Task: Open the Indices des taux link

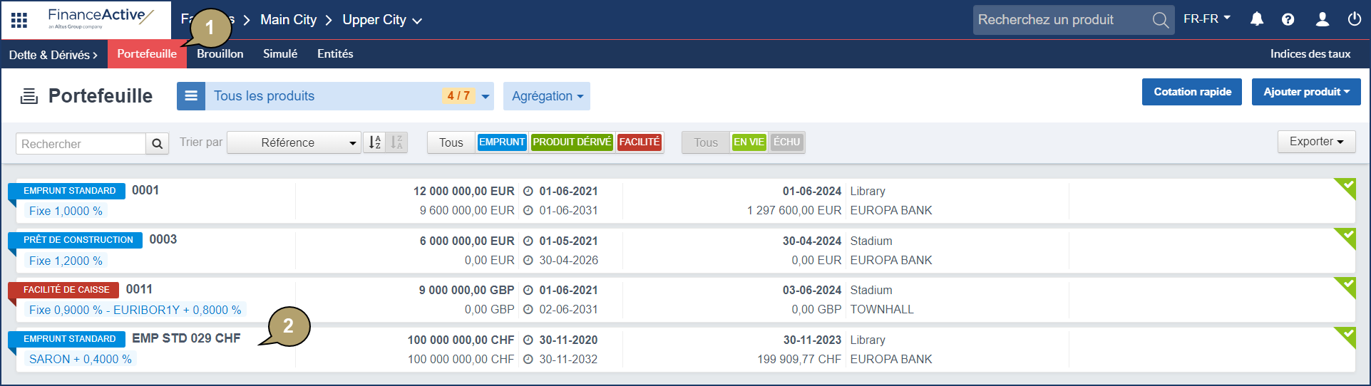Action: point(1310,54)
